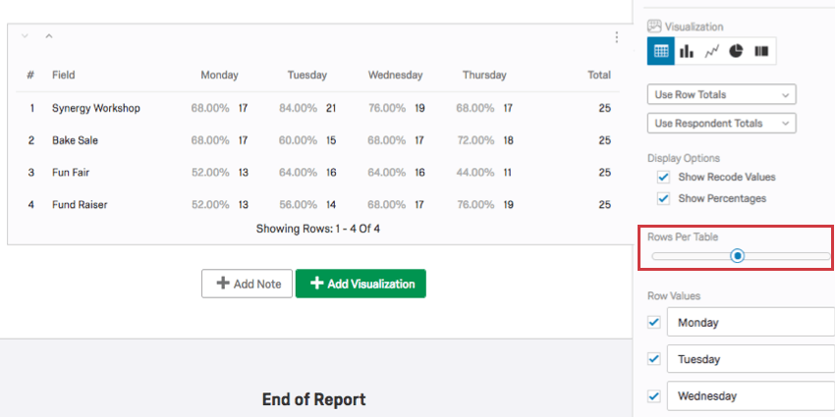
Task: Open the Use Respondent Totals dropdown
Action: tap(722, 124)
